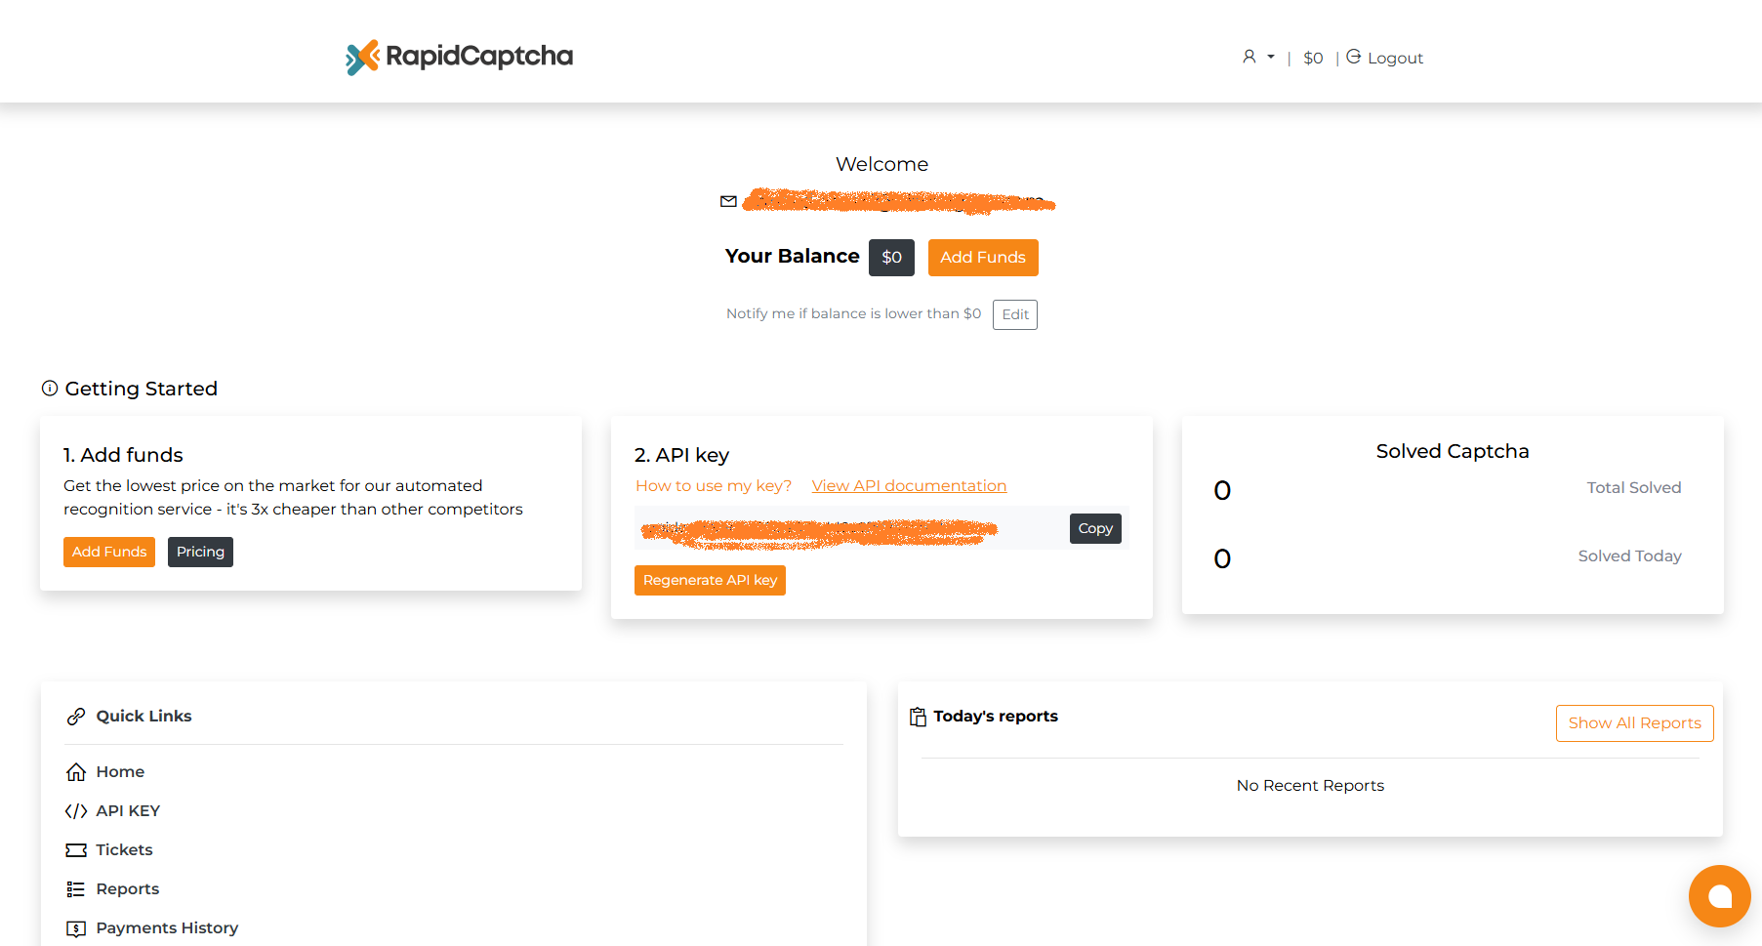
Task: Click the envelope email icon
Action: 728,202
